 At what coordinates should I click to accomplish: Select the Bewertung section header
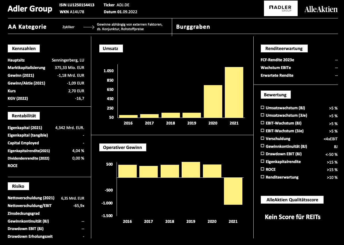(275, 95)
